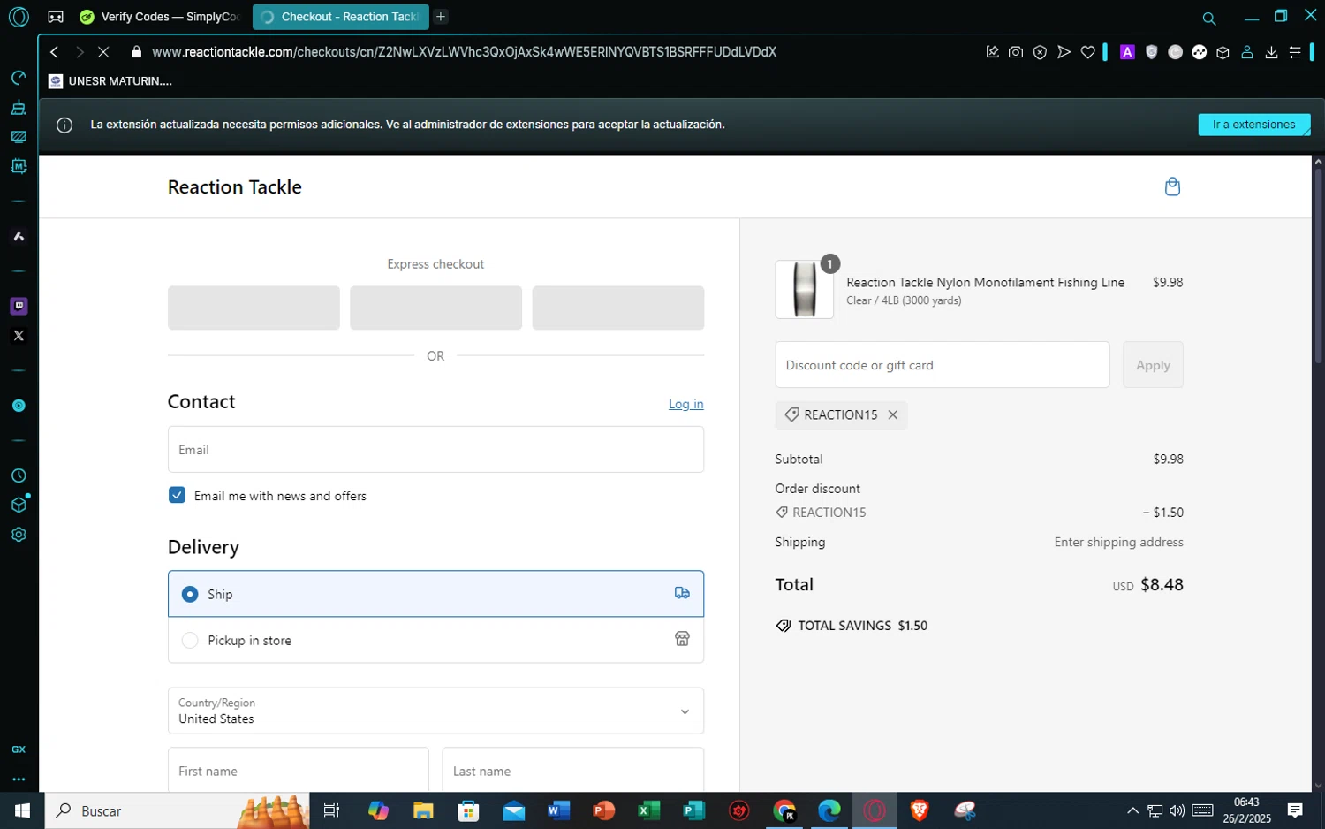This screenshot has width=1325, height=829.
Task: Click the pin edit icon in the address bar
Action: coord(992,52)
